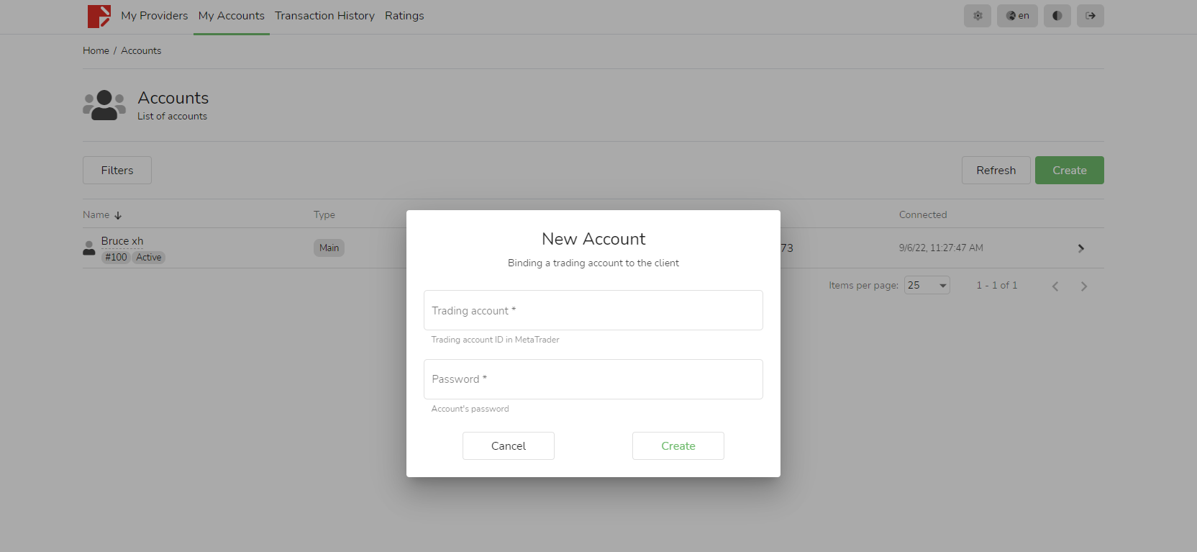Click the Accounts group icon in header
The width and height of the screenshot is (1197, 552).
104,105
